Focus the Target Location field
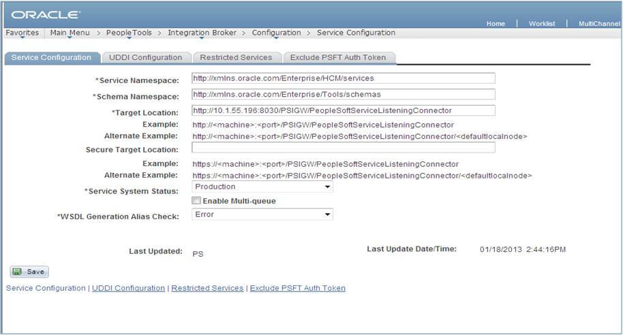The image size is (623, 335). [x=344, y=110]
